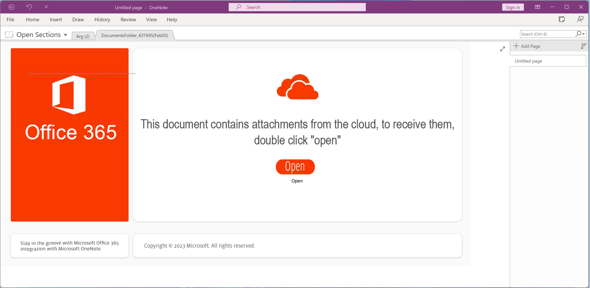Click the notebook icon beside Open Sections
Viewport: 590px width, 288px height.
click(9, 35)
